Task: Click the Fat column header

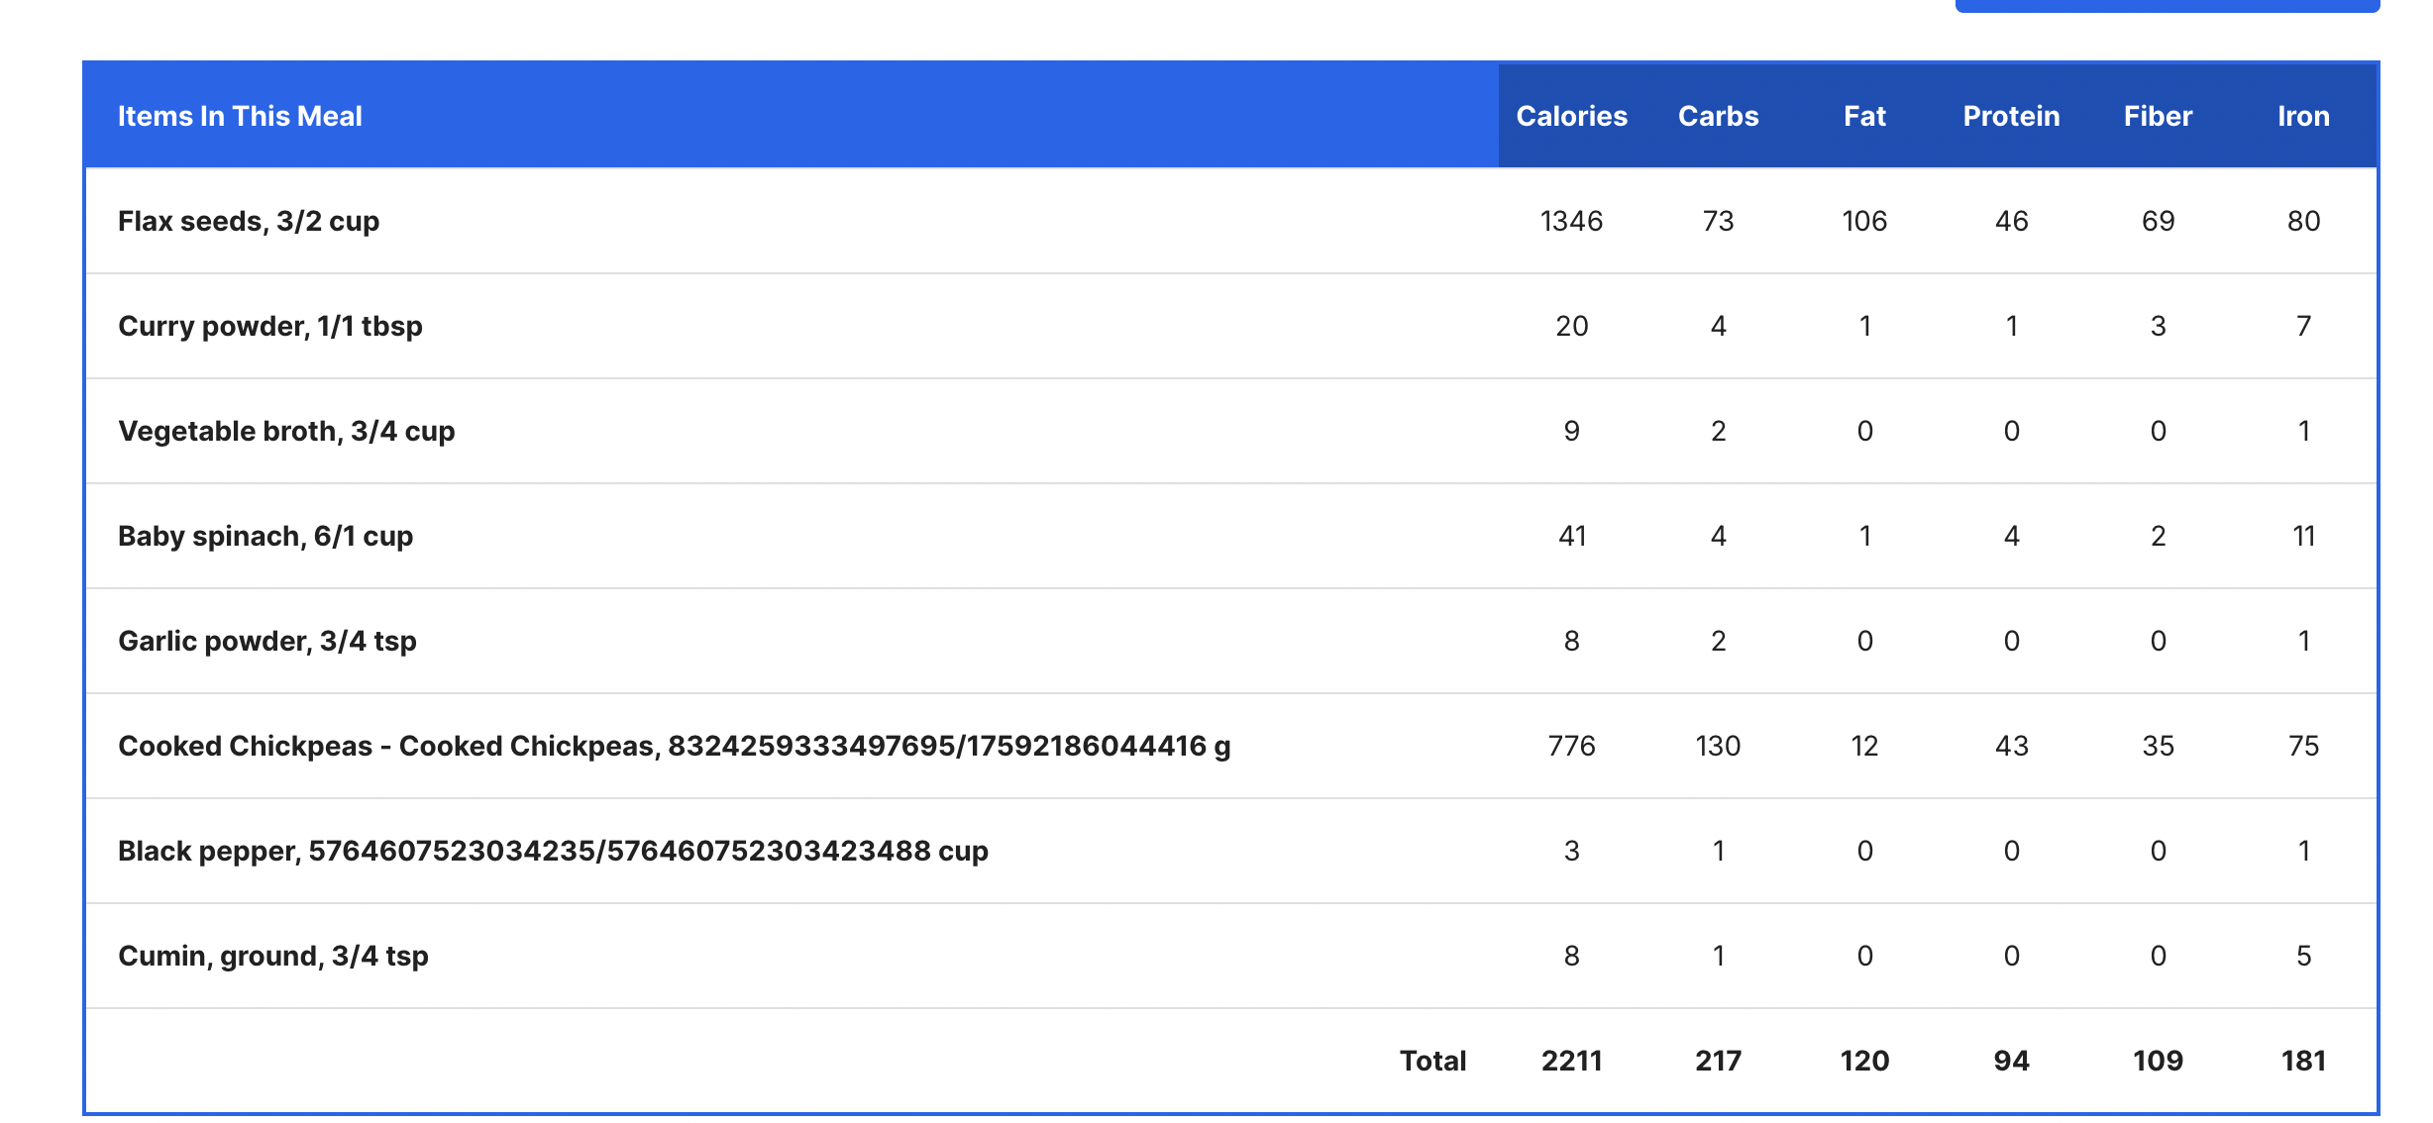Action: coord(1864,116)
